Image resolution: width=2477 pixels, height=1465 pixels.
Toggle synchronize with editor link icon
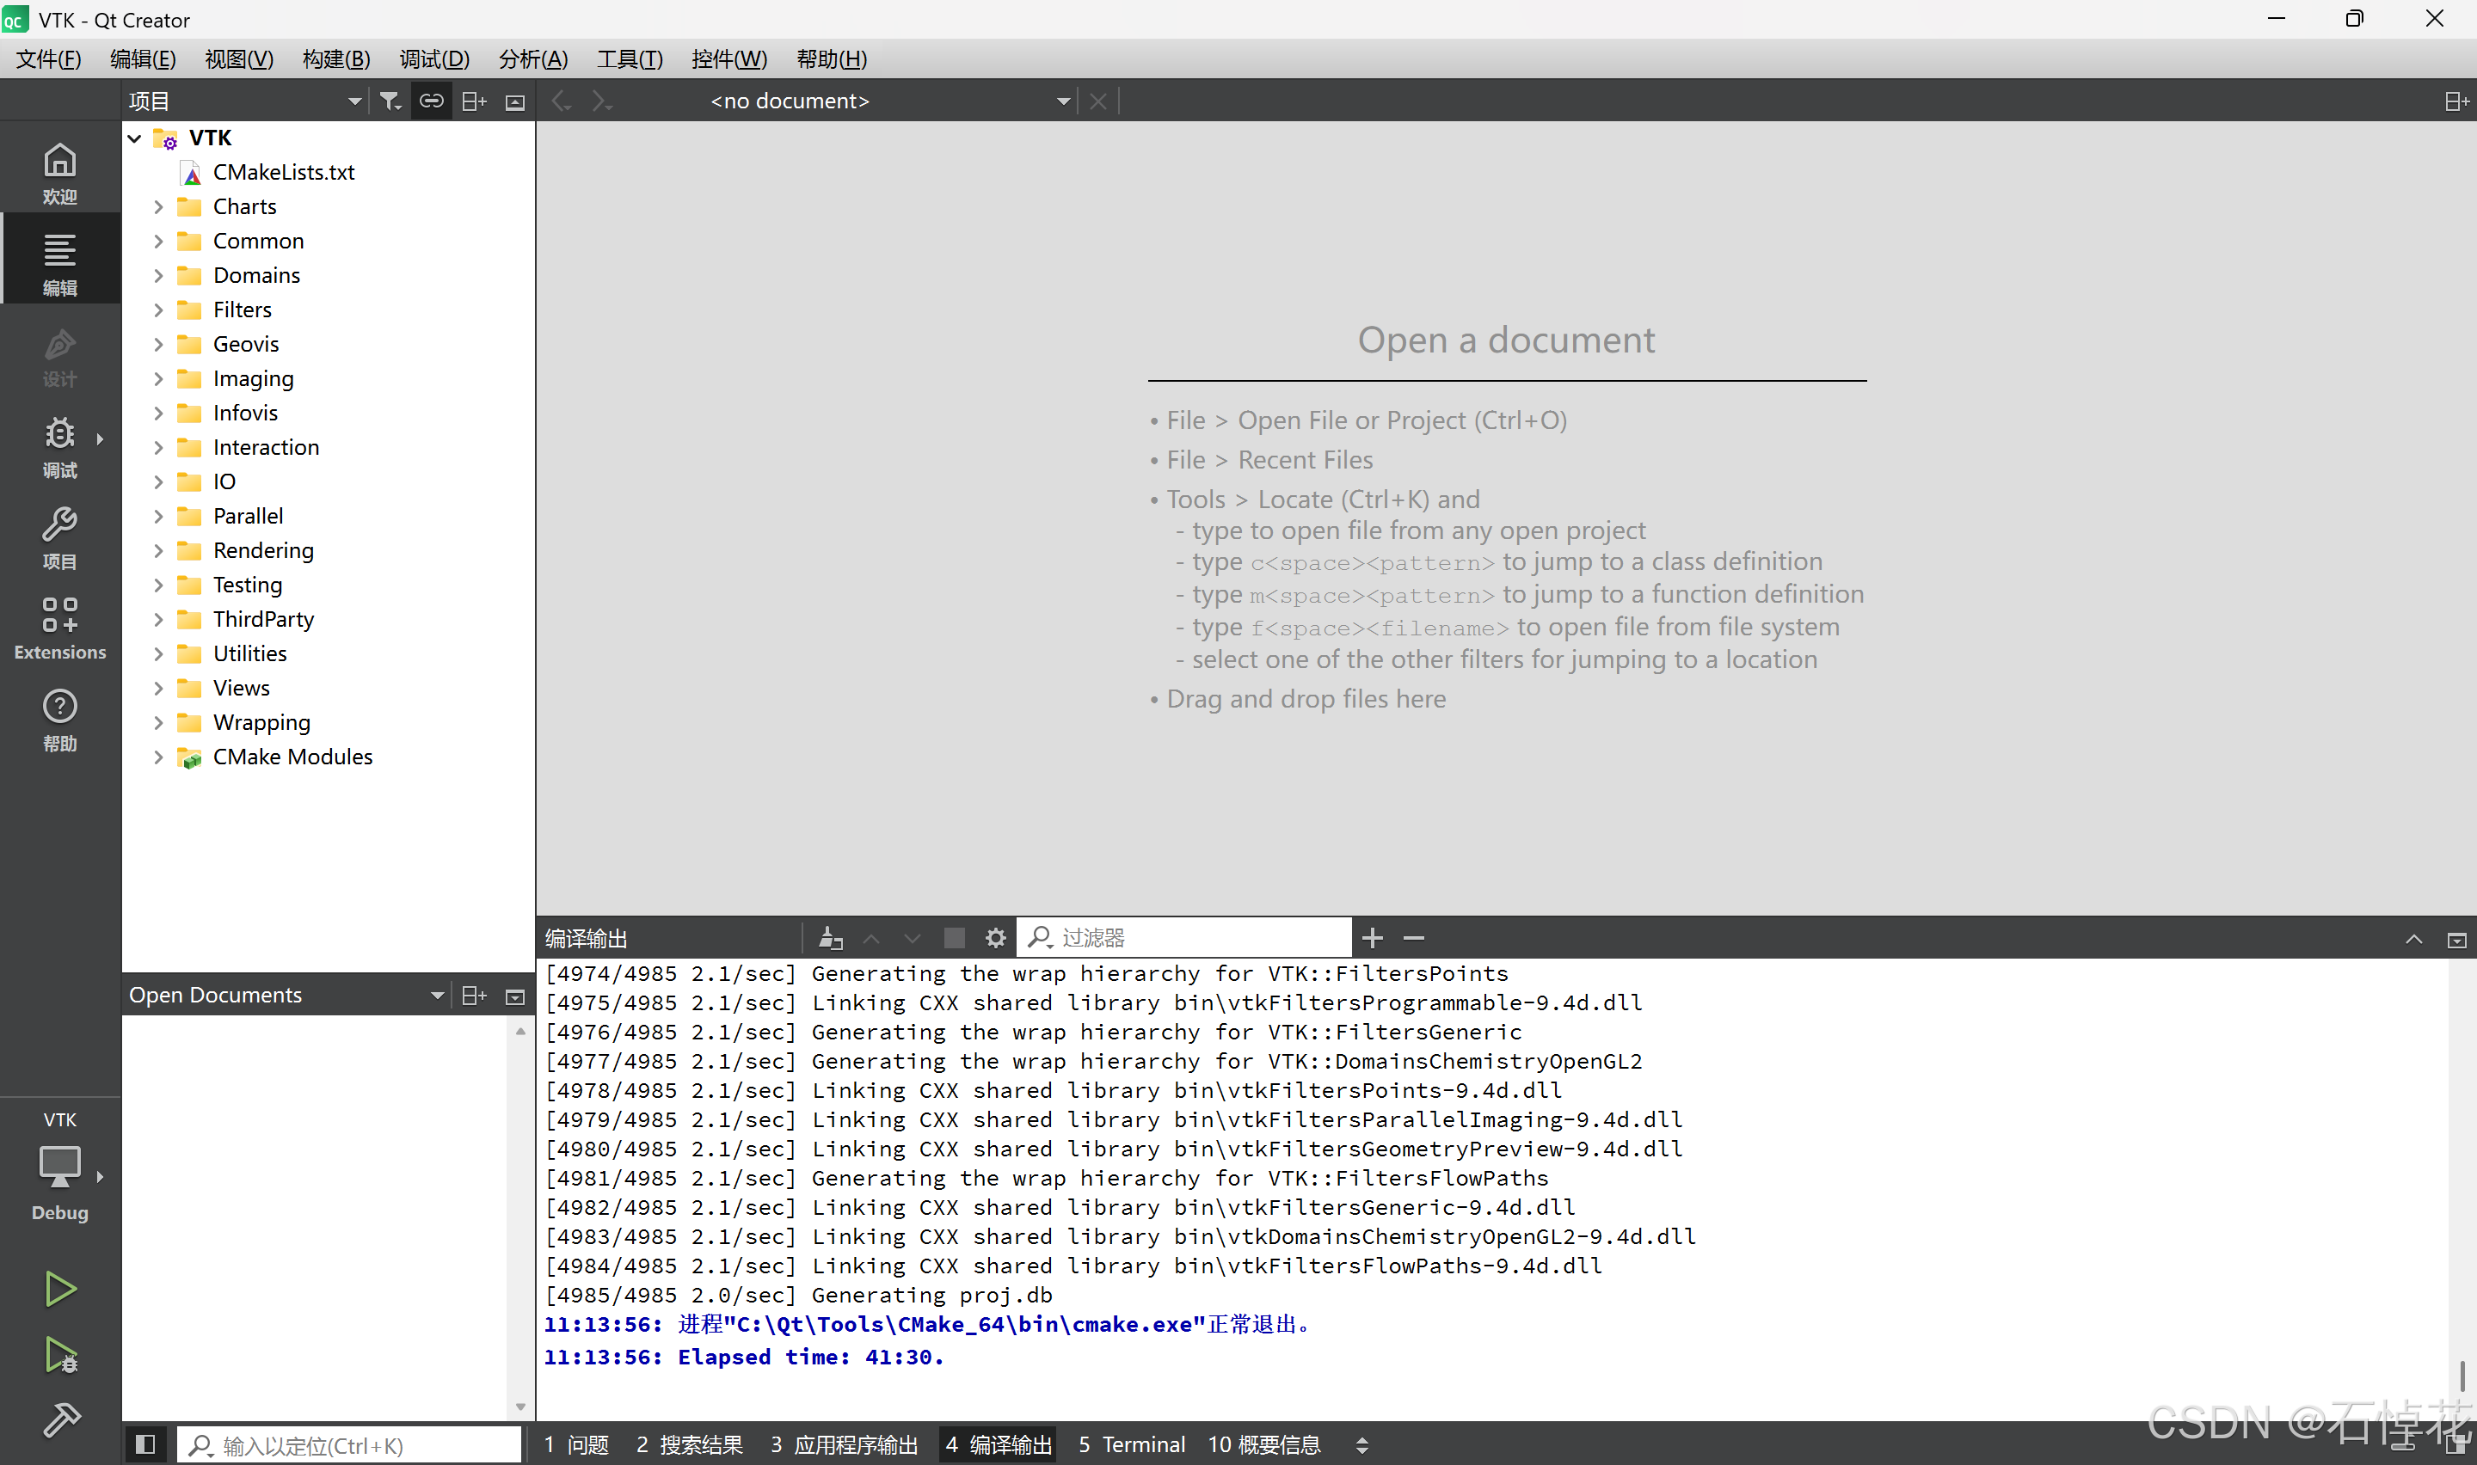pos(432,101)
